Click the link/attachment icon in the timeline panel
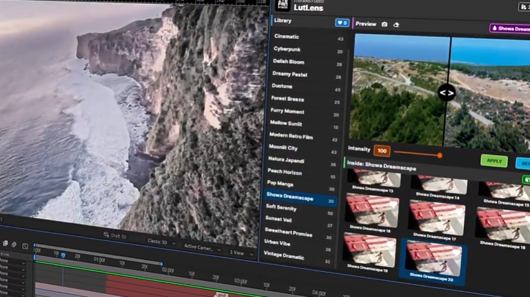This screenshot has height=297, width=530. click(14, 244)
